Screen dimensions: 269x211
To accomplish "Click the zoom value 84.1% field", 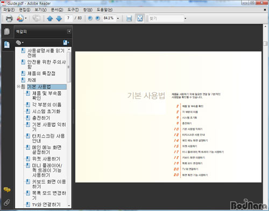I will 109,18.
